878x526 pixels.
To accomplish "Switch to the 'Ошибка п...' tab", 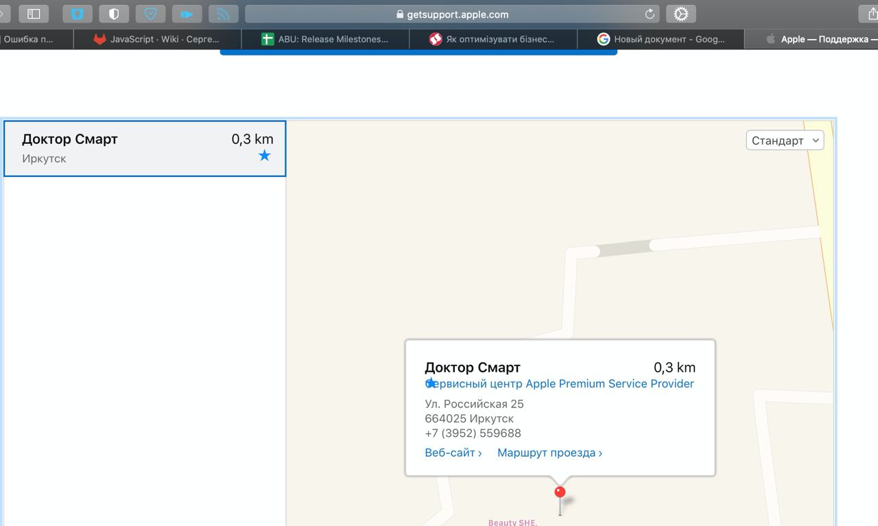I will pyautogui.click(x=36, y=39).
